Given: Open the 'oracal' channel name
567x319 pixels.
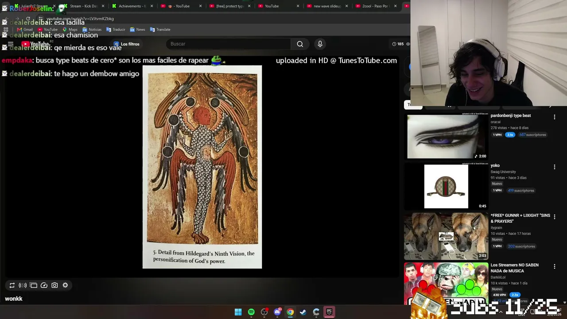Looking at the screenshot, I should 496,122.
